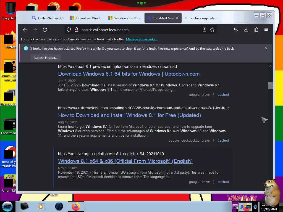Open Windows 8.1 x64 & x86 archive result
283x212 pixels.
coord(125,161)
